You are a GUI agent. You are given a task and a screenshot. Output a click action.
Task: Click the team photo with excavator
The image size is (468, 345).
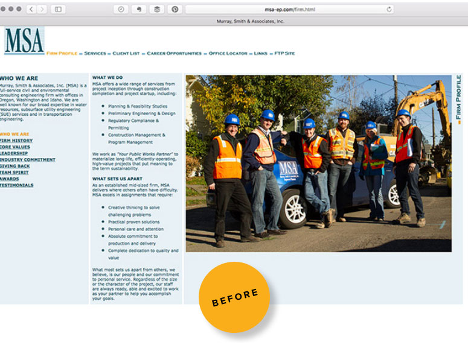coord(318,163)
